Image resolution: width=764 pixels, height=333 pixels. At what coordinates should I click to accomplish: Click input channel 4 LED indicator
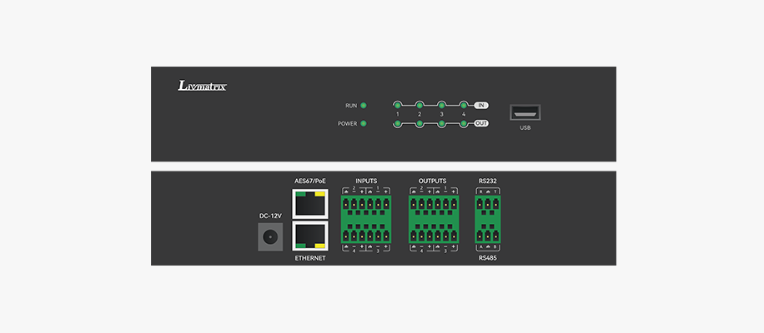tap(464, 106)
